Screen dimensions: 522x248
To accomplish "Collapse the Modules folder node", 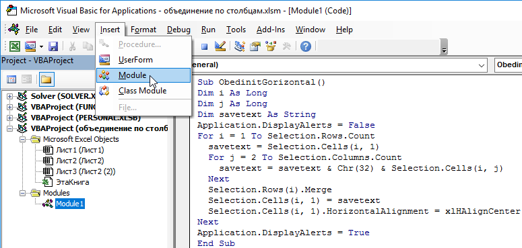I will click(22, 193).
